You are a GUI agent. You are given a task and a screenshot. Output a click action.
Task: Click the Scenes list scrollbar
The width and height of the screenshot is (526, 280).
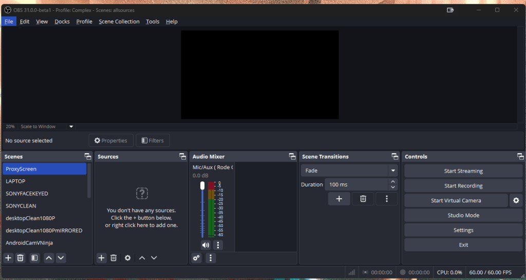coord(89,181)
